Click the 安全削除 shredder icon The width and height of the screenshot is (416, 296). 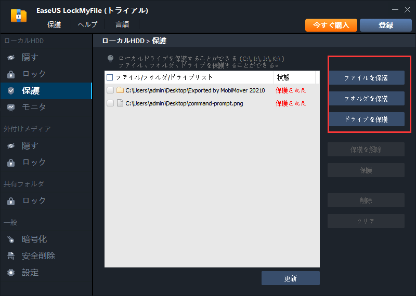point(11,256)
